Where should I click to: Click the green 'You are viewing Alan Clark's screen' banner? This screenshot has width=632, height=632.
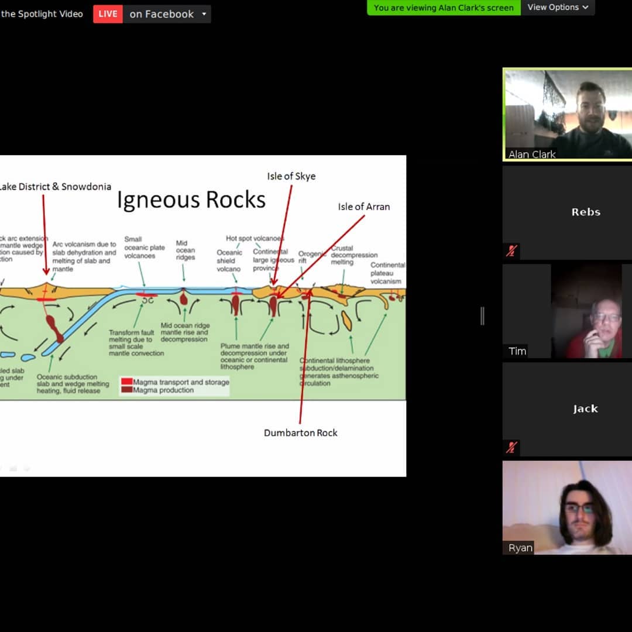pyautogui.click(x=444, y=8)
